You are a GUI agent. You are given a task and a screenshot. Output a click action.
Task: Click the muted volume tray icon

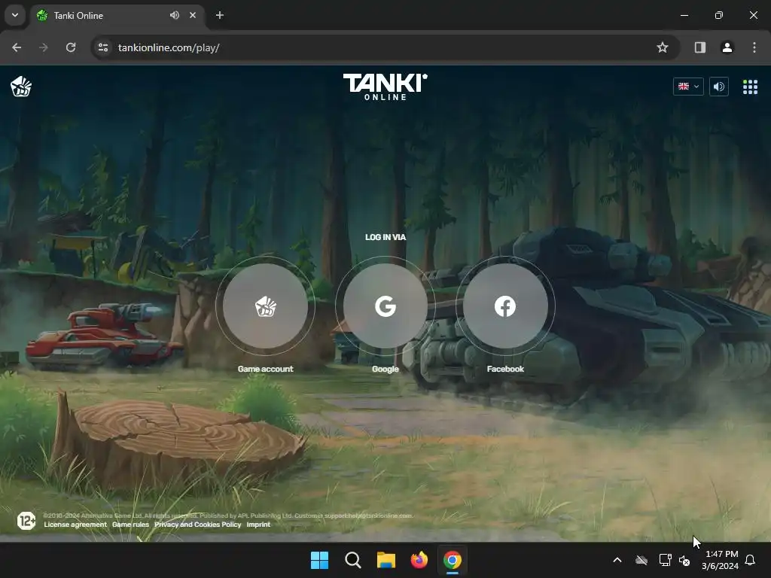tap(684, 560)
